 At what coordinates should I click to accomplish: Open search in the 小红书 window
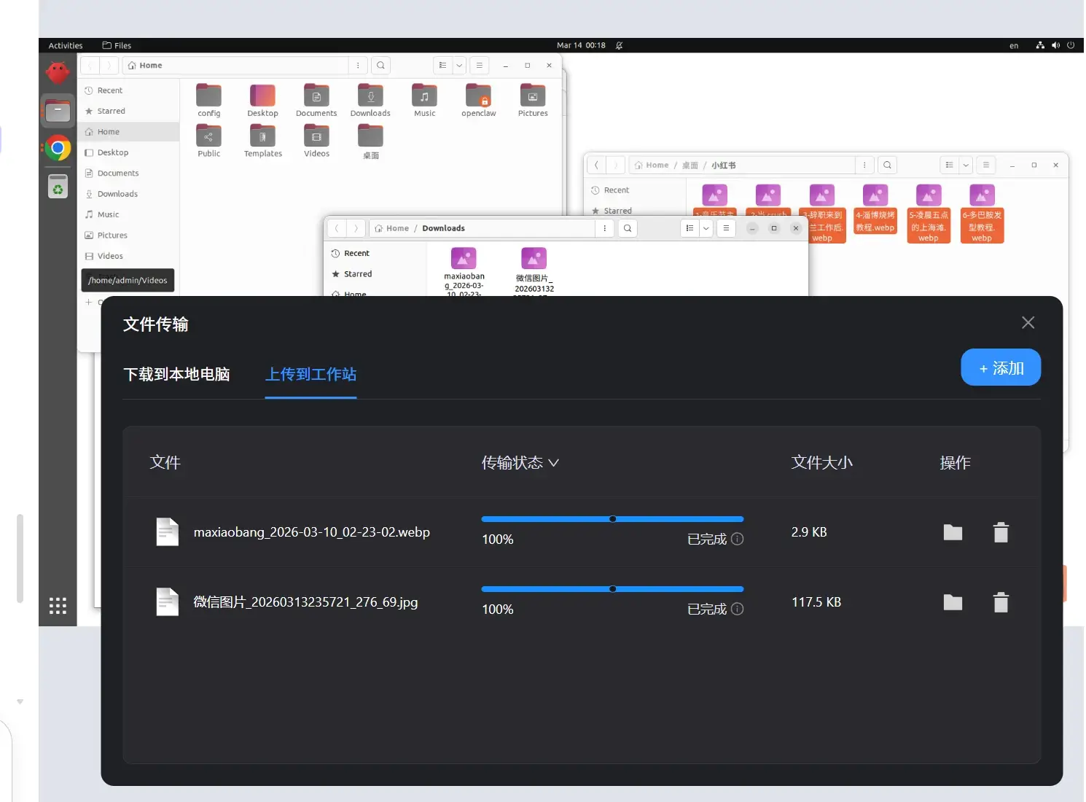[887, 166]
